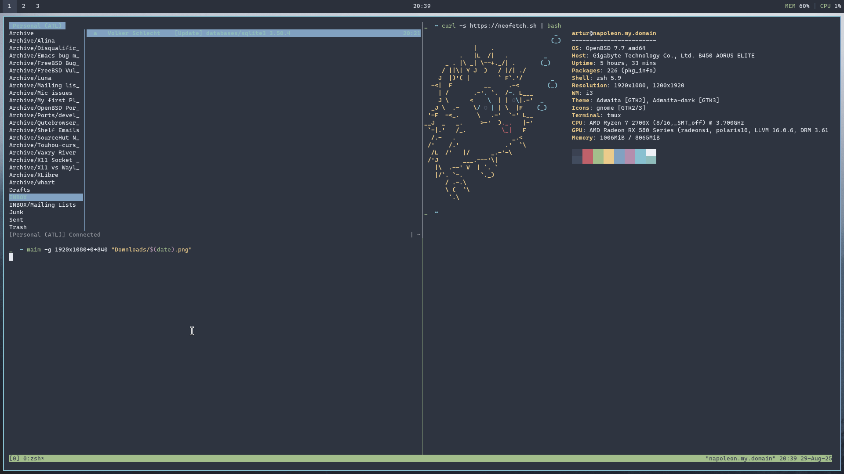Image resolution: width=844 pixels, height=474 pixels.
Task: Open the Trash mail folder
Action: click(18, 227)
